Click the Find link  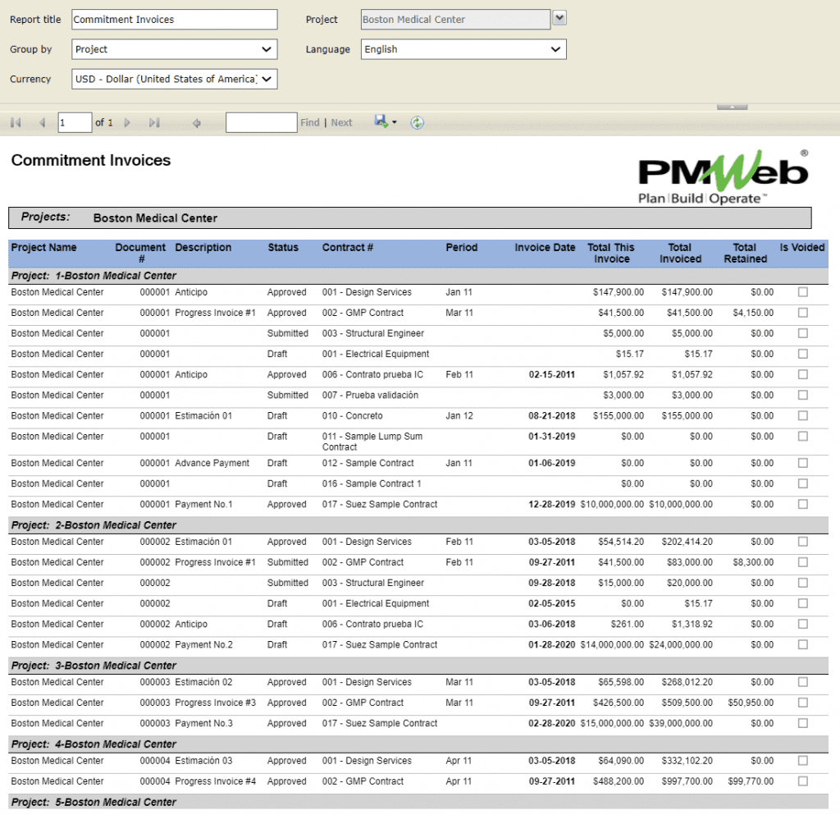coord(309,123)
